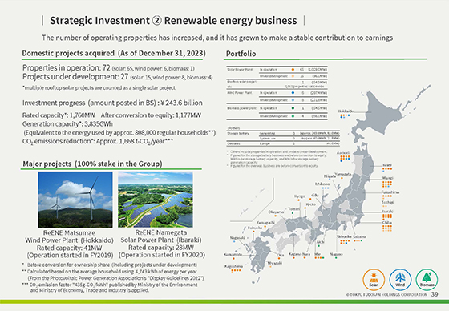Click the 'Wind Power Plant' row label in the table
This screenshot has height=311, width=449.
click(239, 93)
